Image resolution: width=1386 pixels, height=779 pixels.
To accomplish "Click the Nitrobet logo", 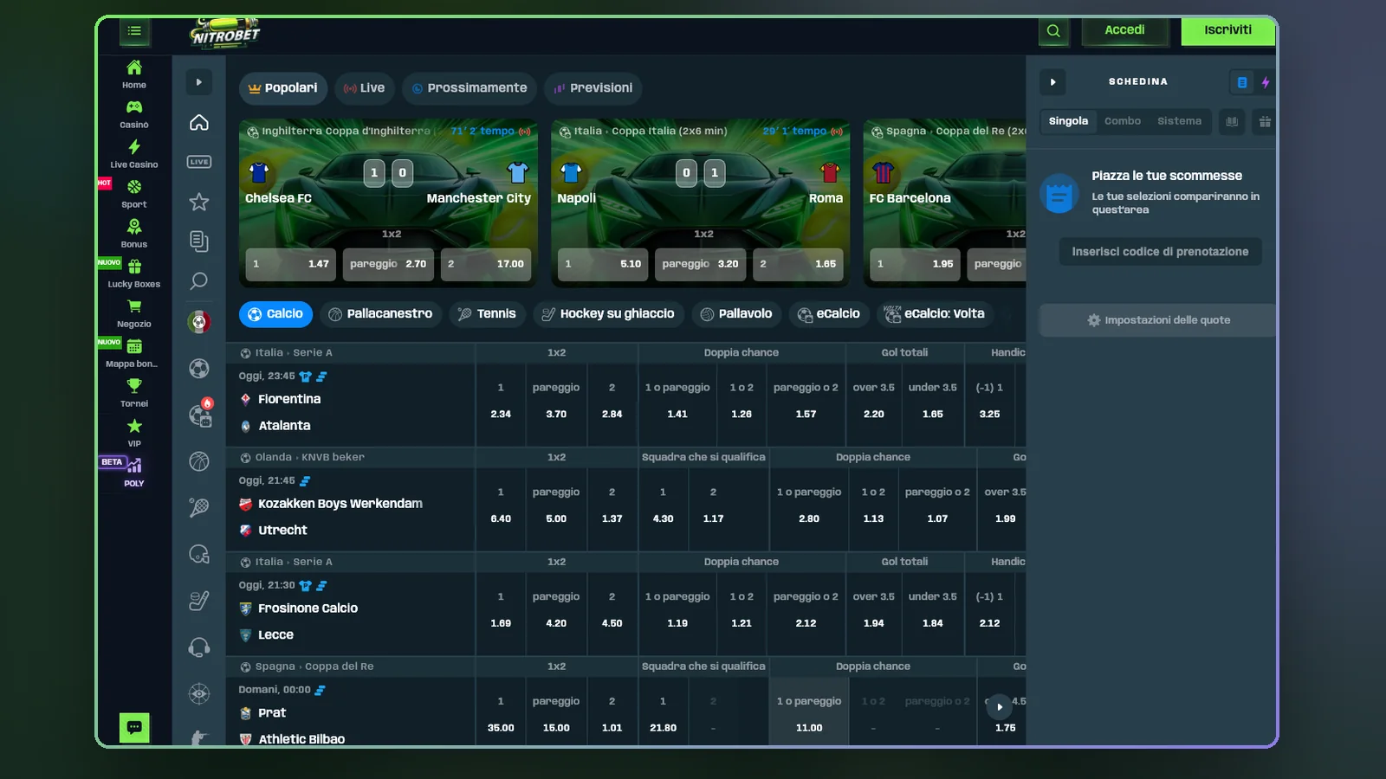I will coord(225,33).
